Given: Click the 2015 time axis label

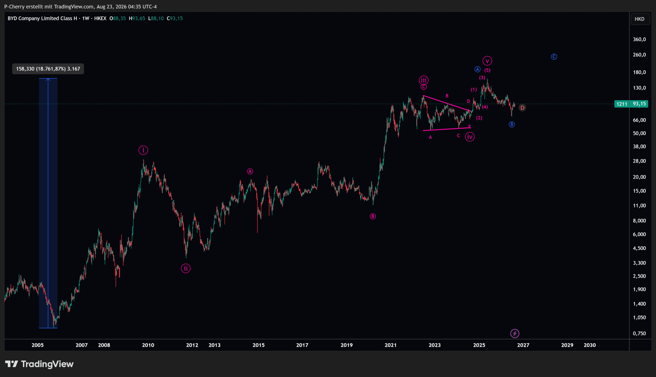Looking at the screenshot, I should coord(259,345).
